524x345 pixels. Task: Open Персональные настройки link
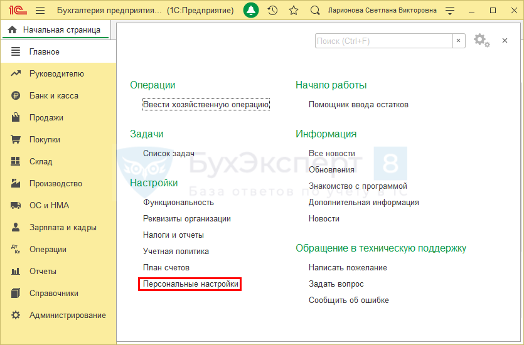click(x=191, y=284)
